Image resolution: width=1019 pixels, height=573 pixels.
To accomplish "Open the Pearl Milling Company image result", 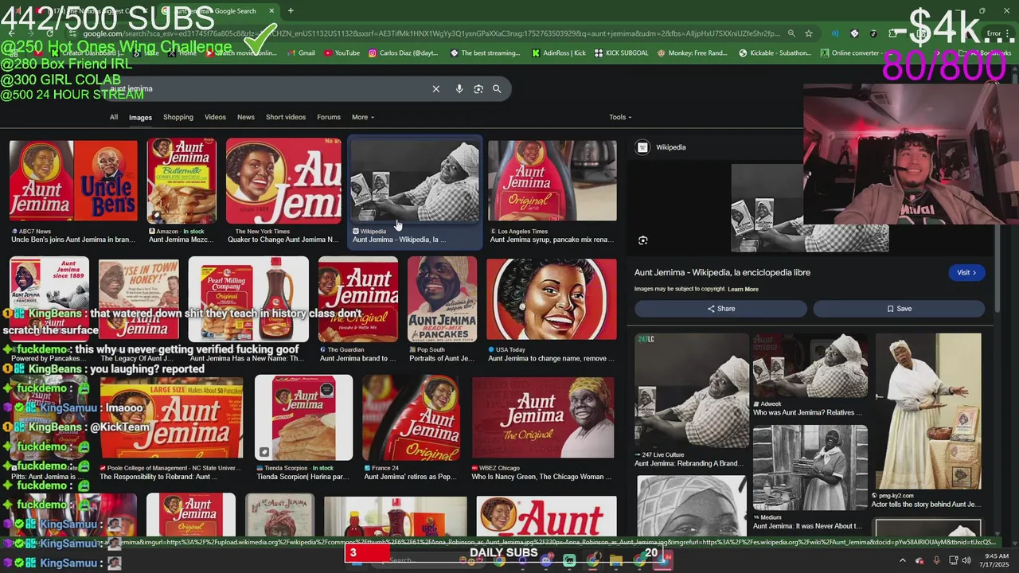I will click(248, 299).
